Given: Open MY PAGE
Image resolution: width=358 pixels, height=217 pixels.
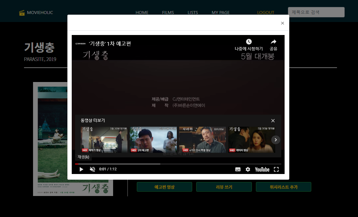Looking at the screenshot, I should 221,13.
